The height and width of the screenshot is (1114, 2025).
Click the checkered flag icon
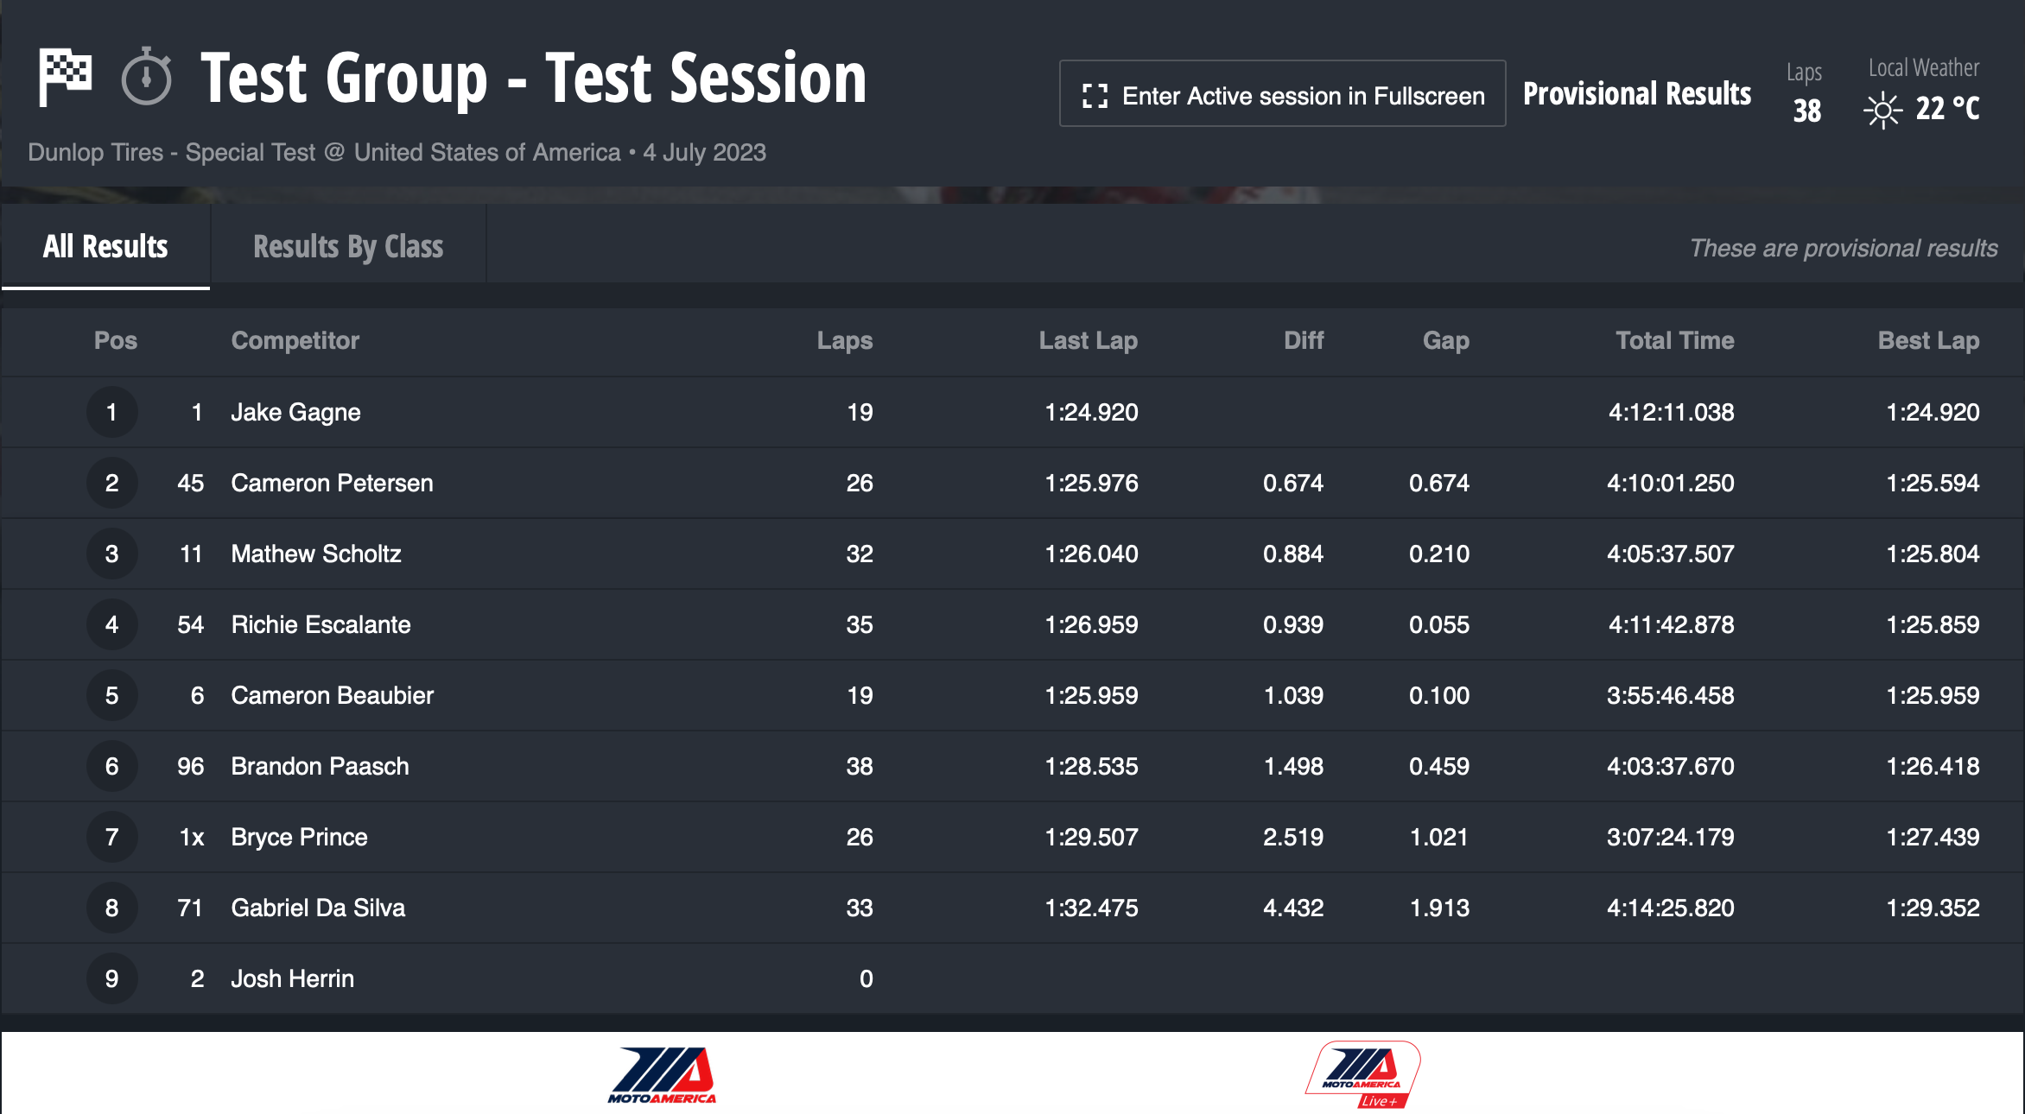coord(66,78)
